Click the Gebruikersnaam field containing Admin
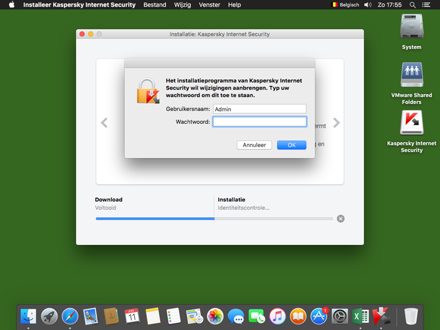Image resolution: width=440 pixels, height=330 pixels. 260,109
